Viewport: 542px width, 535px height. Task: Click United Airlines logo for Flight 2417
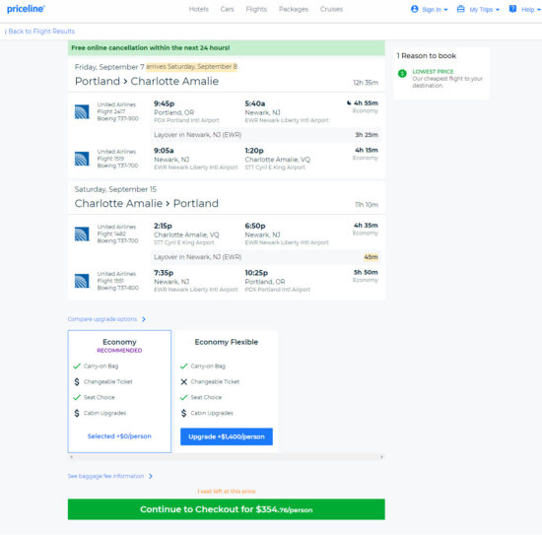pyautogui.click(x=82, y=111)
